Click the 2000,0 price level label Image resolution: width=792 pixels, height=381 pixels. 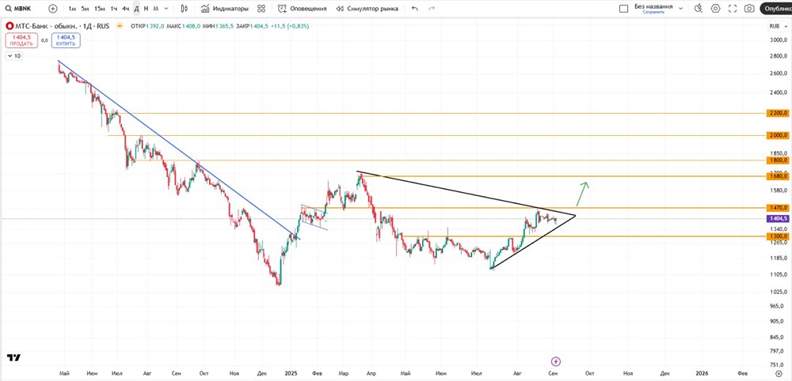pyautogui.click(x=779, y=135)
